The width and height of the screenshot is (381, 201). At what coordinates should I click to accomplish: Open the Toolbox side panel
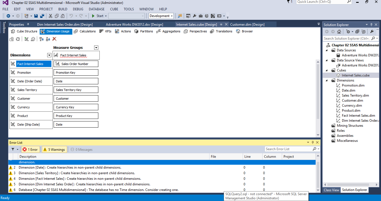(x=4, y=27)
